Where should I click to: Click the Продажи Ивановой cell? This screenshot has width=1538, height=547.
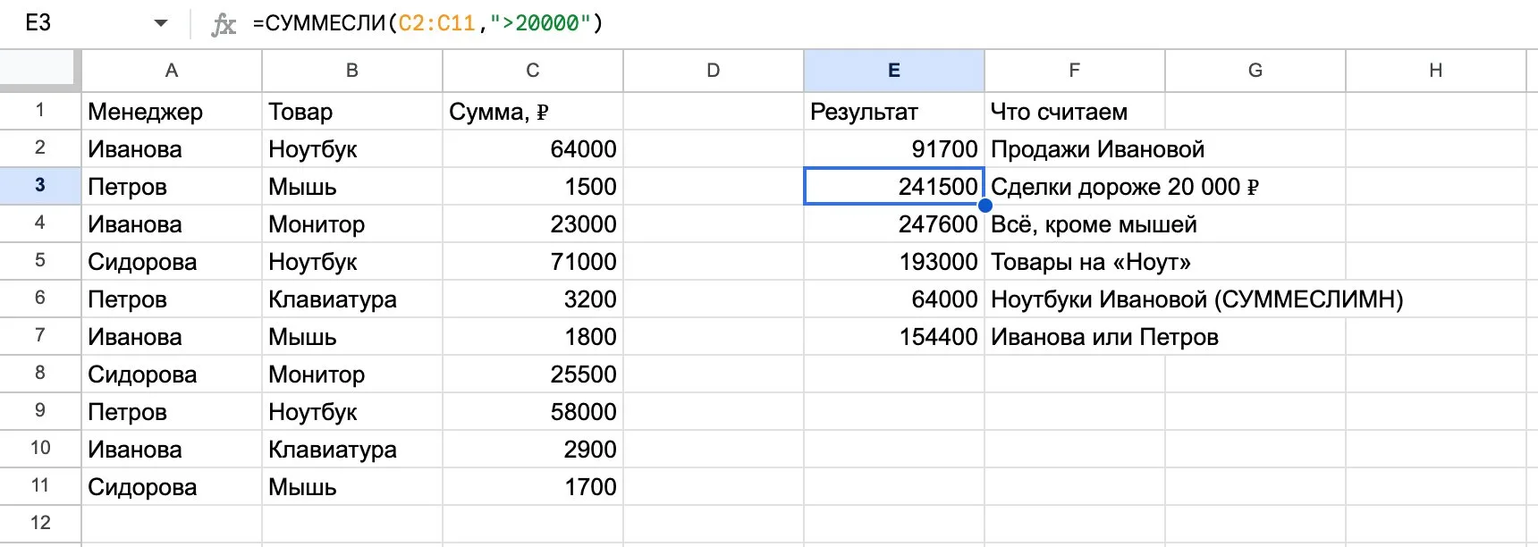(x=1098, y=149)
